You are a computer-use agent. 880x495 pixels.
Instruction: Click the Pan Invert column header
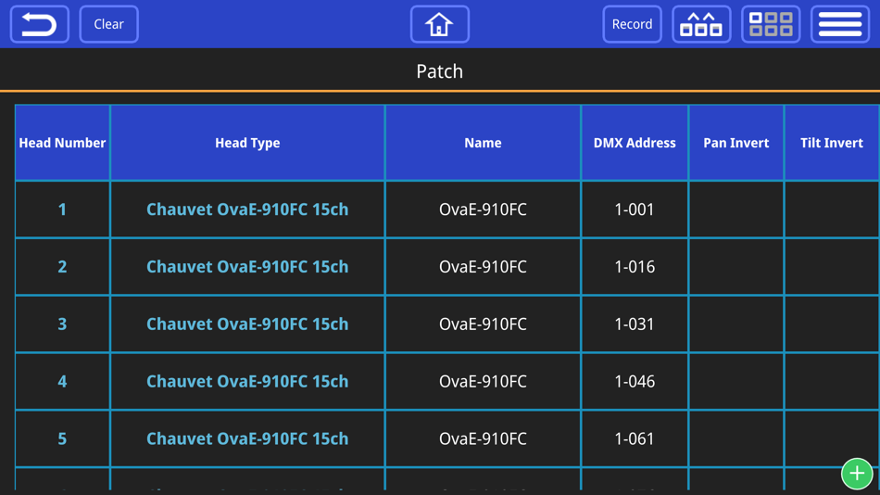[736, 143]
